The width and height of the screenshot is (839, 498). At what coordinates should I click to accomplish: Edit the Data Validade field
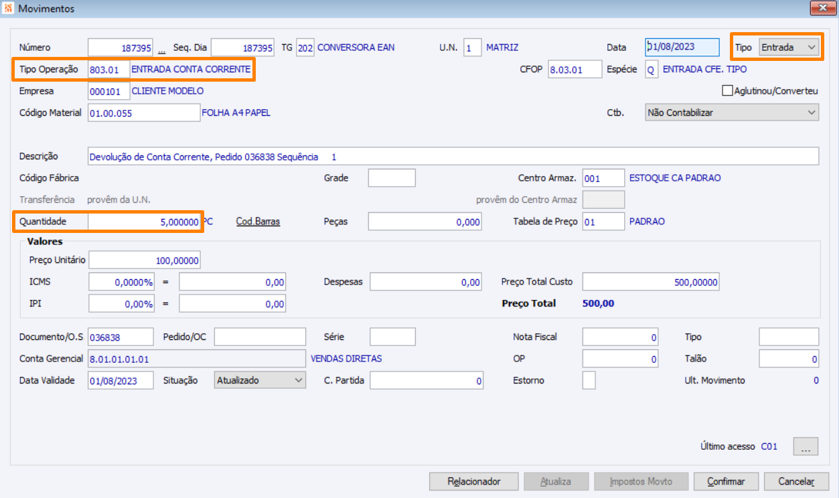pos(121,380)
